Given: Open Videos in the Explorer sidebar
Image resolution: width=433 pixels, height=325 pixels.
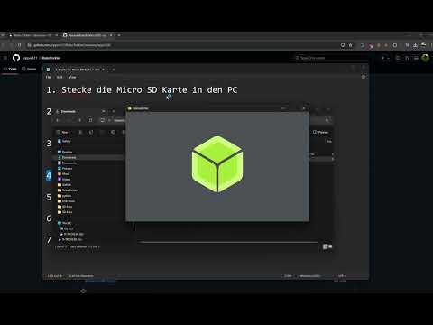Looking at the screenshot, I should point(64,179).
